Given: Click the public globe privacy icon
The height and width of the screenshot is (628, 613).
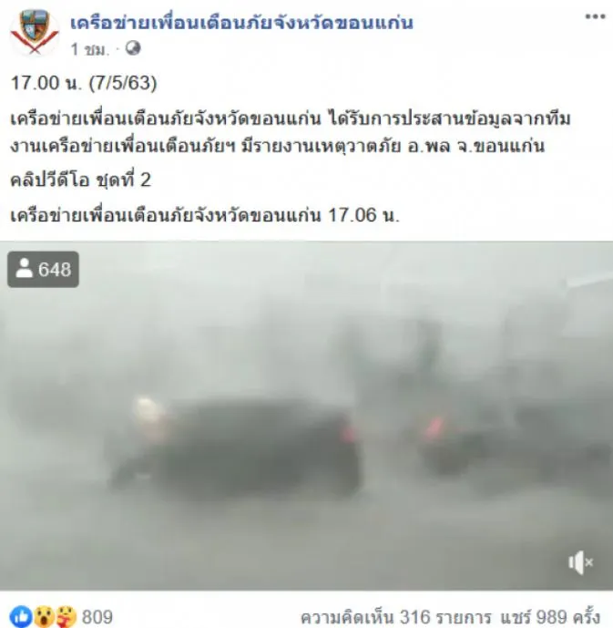Looking at the screenshot, I should 133,48.
